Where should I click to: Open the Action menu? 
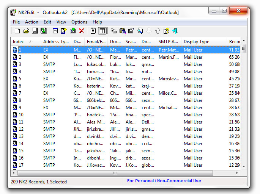click(x=32, y=22)
